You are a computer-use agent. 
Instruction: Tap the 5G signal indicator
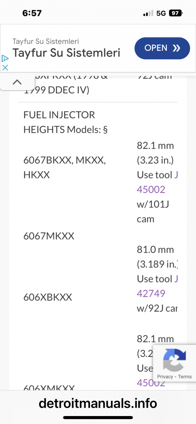(161, 13)
